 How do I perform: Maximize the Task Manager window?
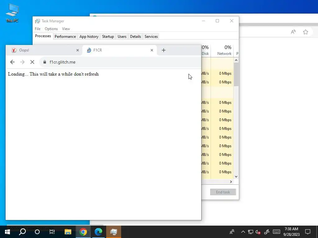(x=217, y=21)
